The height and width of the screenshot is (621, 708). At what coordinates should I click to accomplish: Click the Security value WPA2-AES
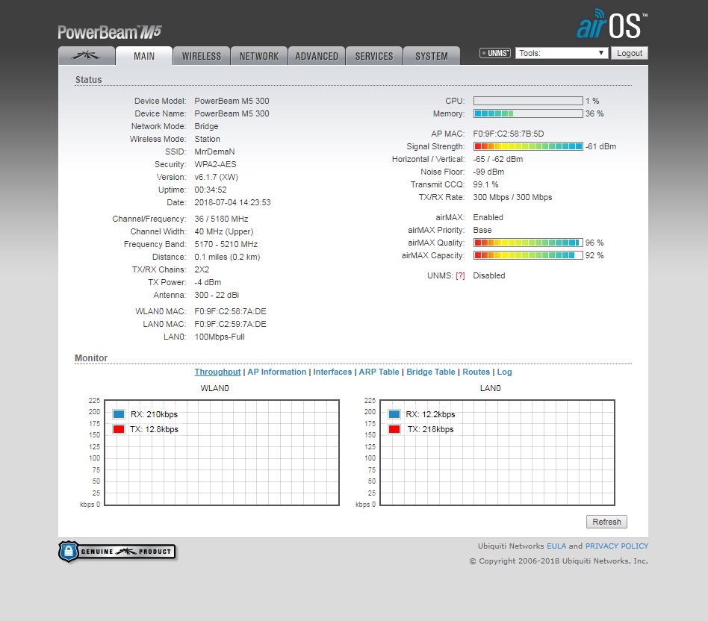(215, 164)
